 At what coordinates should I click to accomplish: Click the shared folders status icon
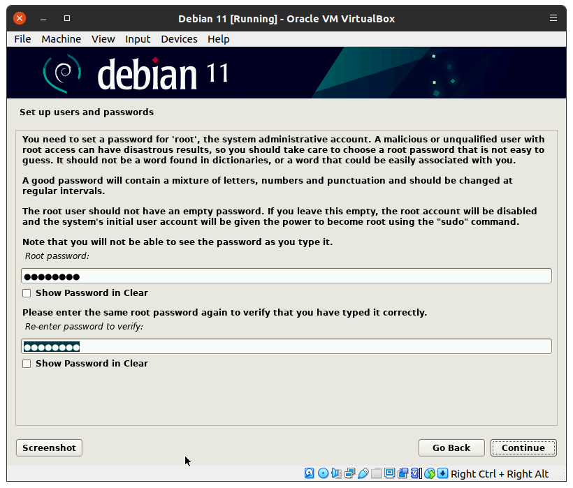point(376,473)
